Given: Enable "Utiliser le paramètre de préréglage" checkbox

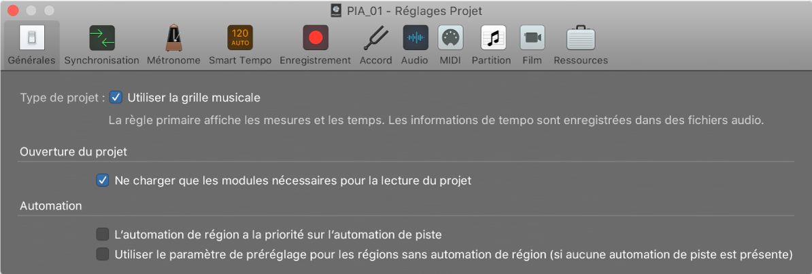Looking at the screenshot, I should click(103, 254).
